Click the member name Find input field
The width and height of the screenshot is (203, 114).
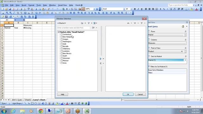[73, 28]
